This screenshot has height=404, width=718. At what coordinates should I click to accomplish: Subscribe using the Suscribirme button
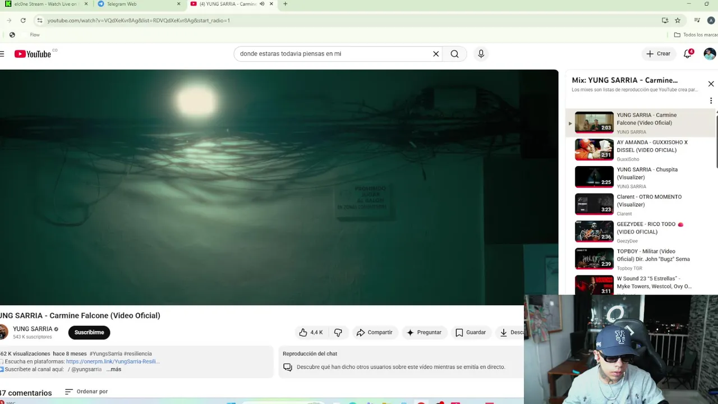[89, 332]
